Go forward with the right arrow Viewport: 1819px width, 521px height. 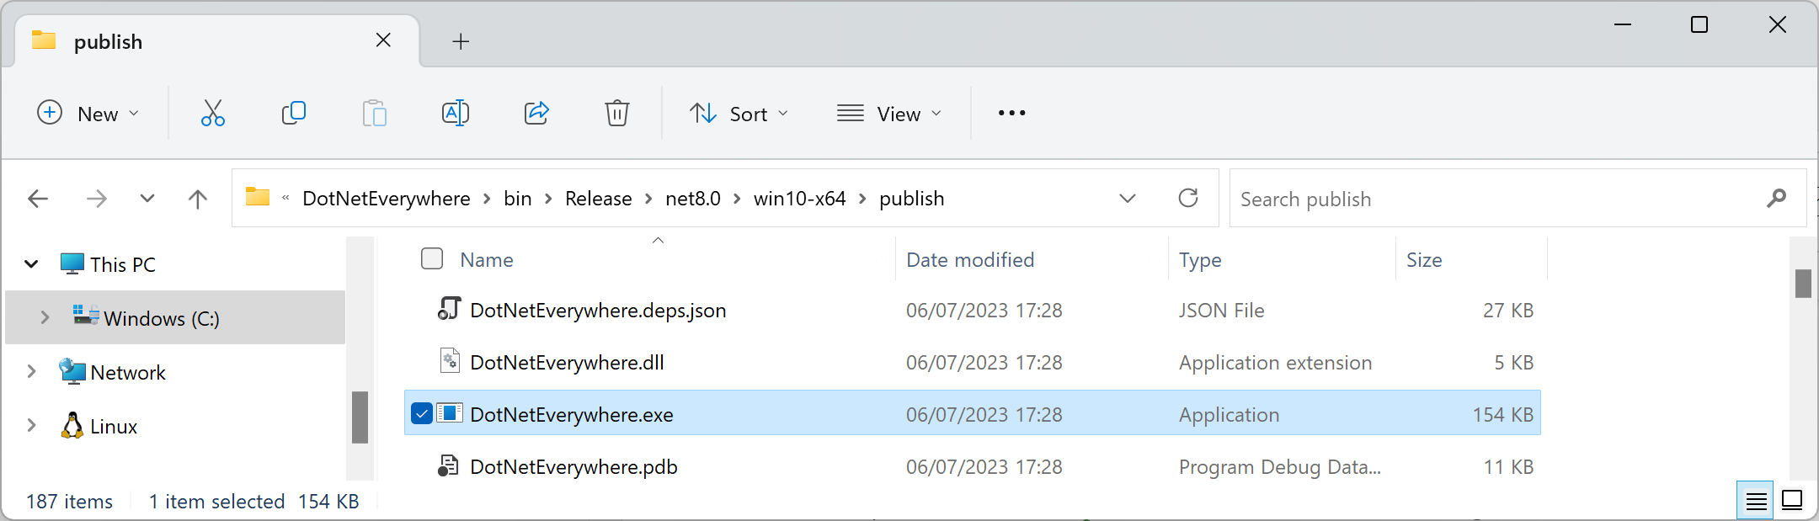click(x=97, y=199)
